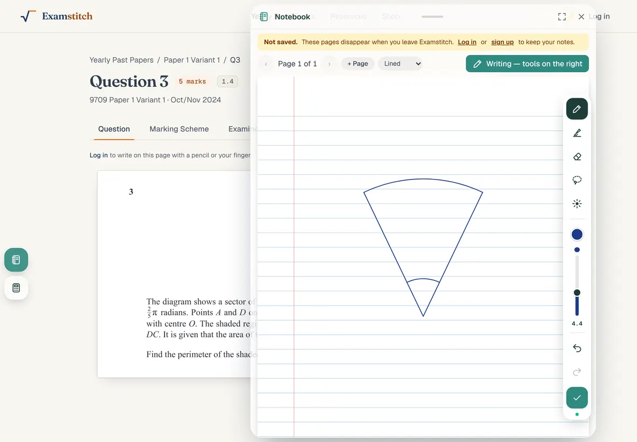The image size is (637, 442).
Task: Adjust the pen thickness slider handle
Action: click(577, 293)
